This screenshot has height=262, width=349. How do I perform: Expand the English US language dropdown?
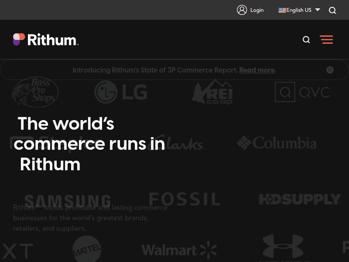299,10
